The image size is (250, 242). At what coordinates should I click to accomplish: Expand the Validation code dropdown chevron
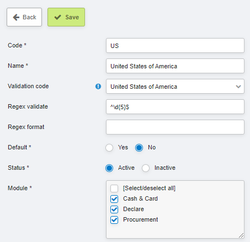click(238, 87)
